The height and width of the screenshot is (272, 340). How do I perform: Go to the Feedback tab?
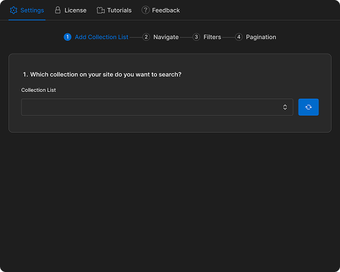pyautogui.click(x=161, y=10)
